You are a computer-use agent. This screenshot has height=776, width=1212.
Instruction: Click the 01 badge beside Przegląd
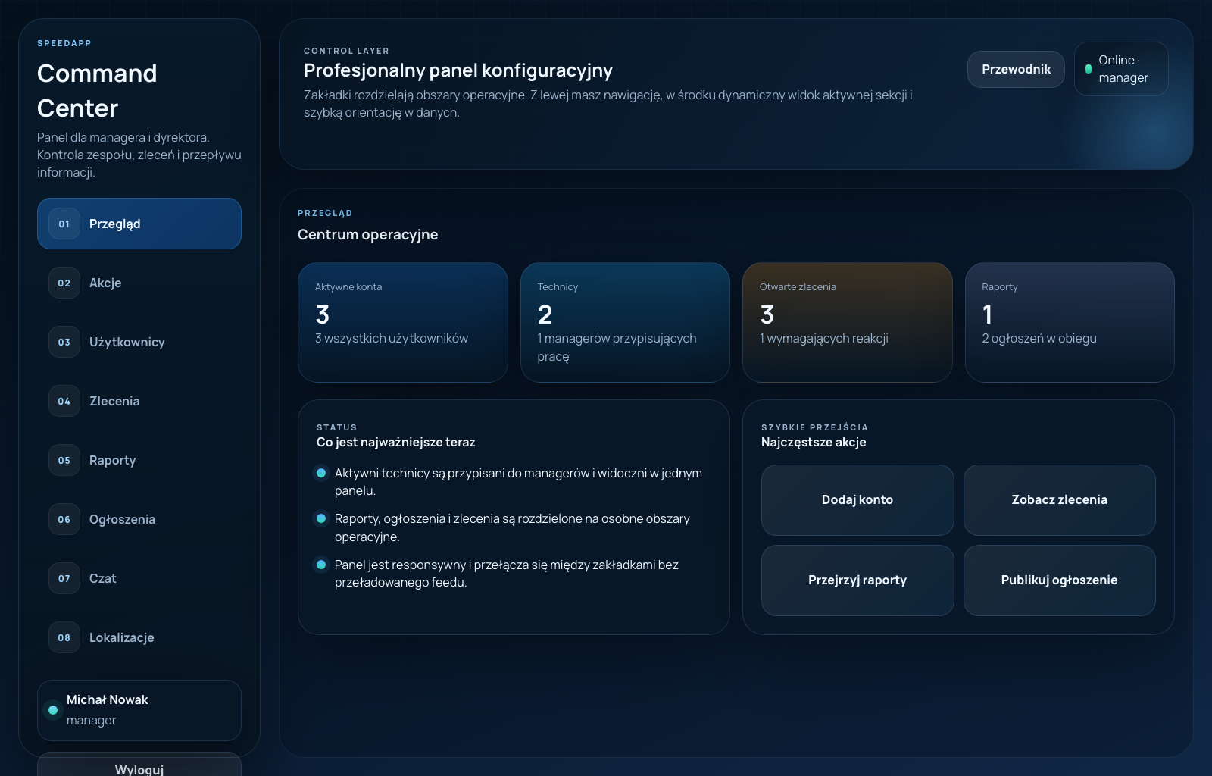[64, 224]
